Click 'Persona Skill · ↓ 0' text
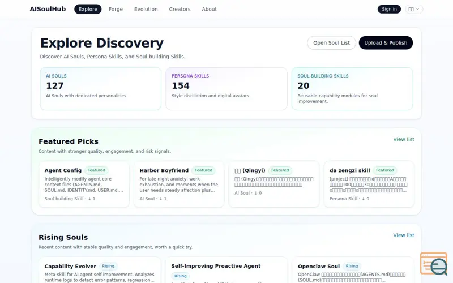The height and width of the screenshot is (283, 453). (349, 199)
